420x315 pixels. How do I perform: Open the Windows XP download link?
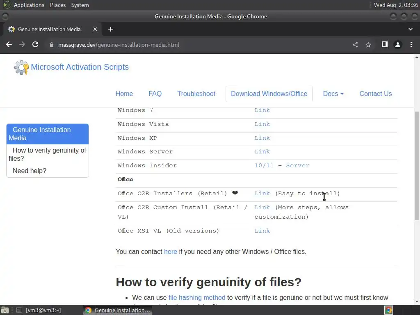click(262, 138)
